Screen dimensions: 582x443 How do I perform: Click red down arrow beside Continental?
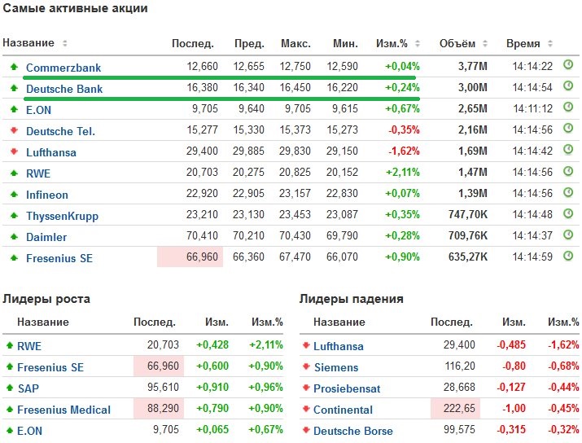[x=306, y=409]
